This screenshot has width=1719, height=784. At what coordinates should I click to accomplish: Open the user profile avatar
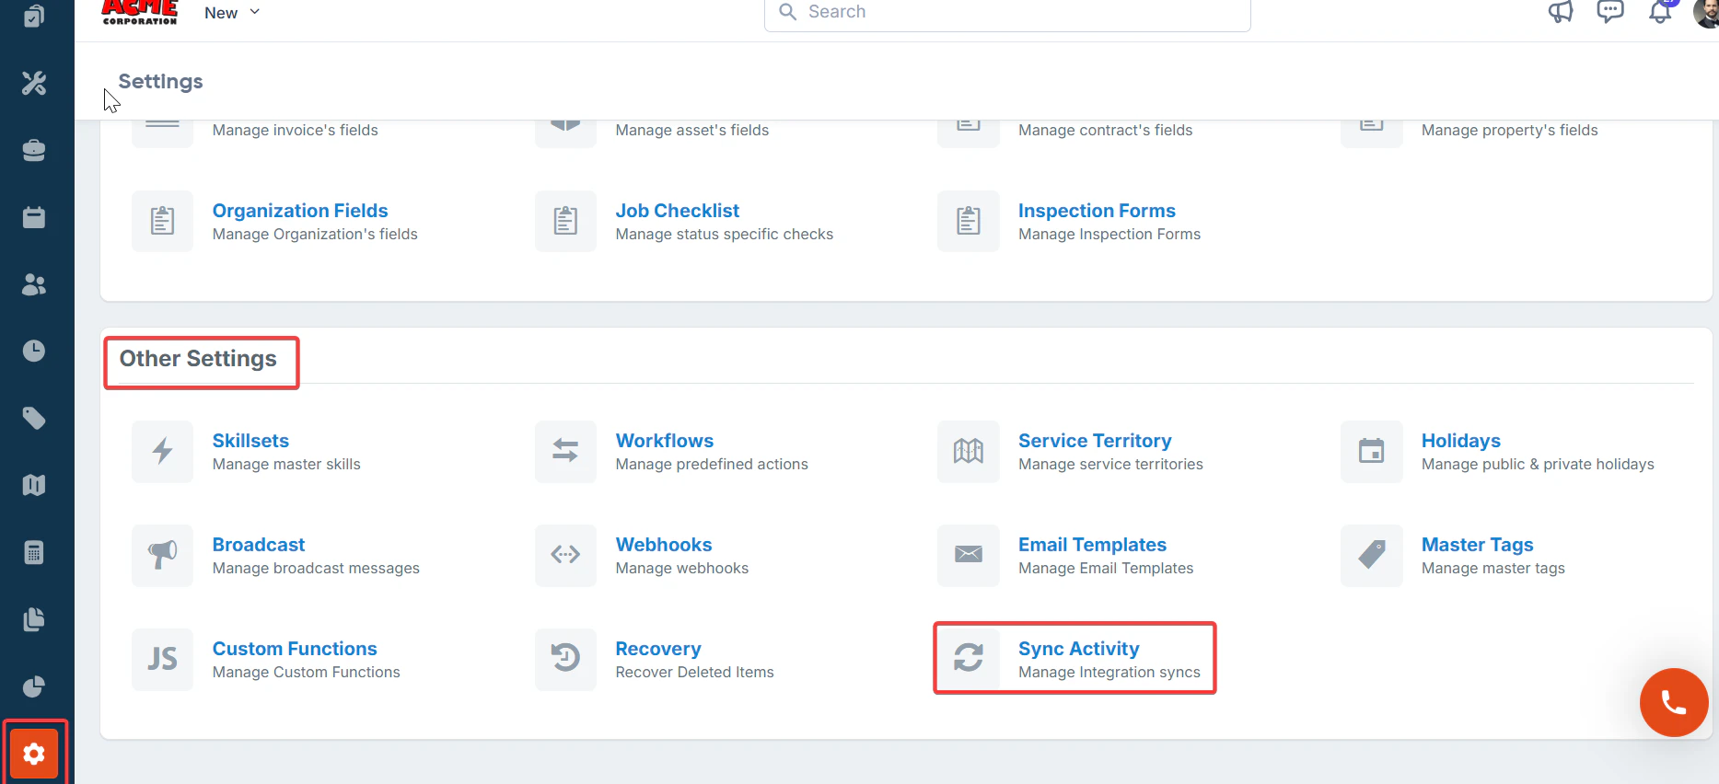(1706, 12)
